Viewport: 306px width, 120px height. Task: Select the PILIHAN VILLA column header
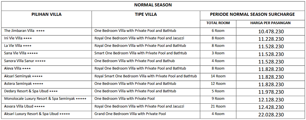click(46, 14)
